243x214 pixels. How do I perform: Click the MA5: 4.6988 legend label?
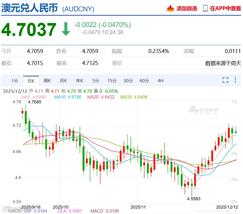[x=33, y=97]
